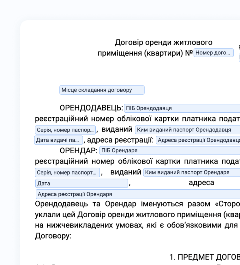
Task: Click the heading 'Договір оренди житлового'
Action: (x=164, y=42)
